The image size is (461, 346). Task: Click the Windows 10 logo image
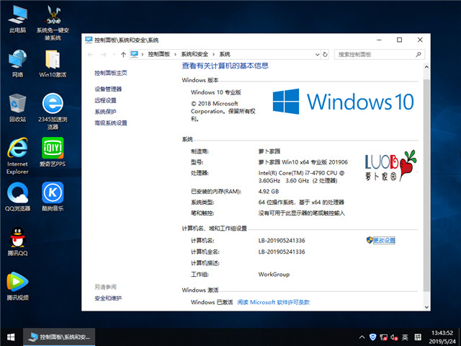point(343,102)
